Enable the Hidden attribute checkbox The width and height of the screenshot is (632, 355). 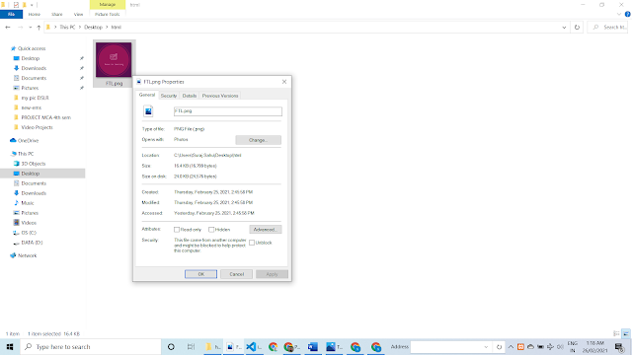211,230
